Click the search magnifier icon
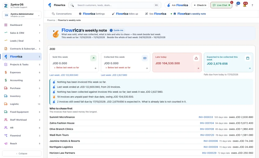 [72, 5]
